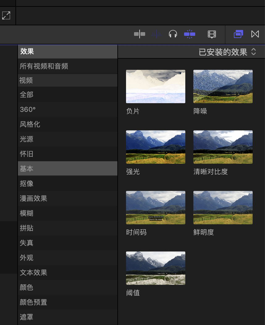Show the transitions browser
This screenshot has height=325, width=265.
pyautogui.click(x=255, y=34)
